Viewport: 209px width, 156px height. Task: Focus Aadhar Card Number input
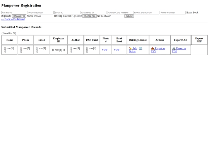pos(120,13)
